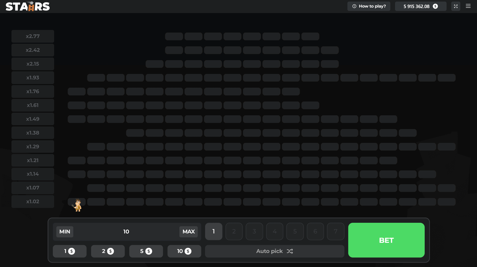Select the 5 dollar bet chip
This screenshot has width=477, height=267.
click(146, 251)
